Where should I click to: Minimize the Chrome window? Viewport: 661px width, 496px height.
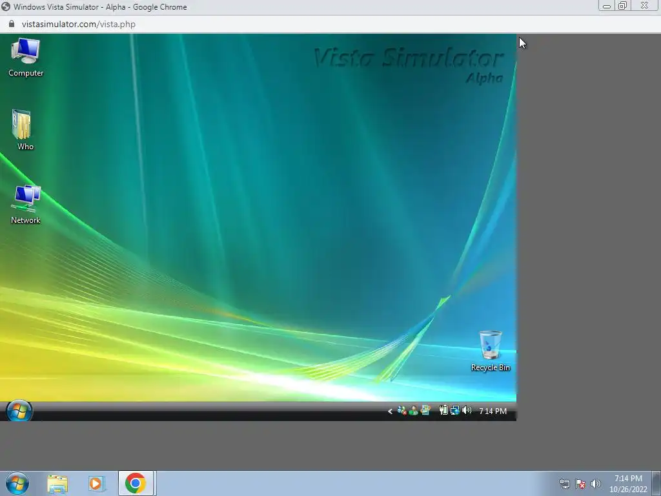click(606, 6)
